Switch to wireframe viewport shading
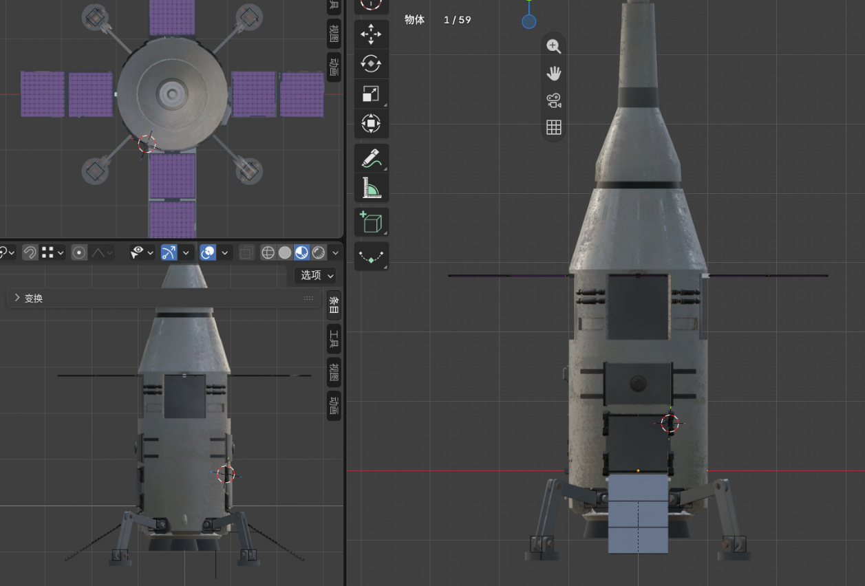The width and height of the screenshot is (865, 586). point(268,252)
